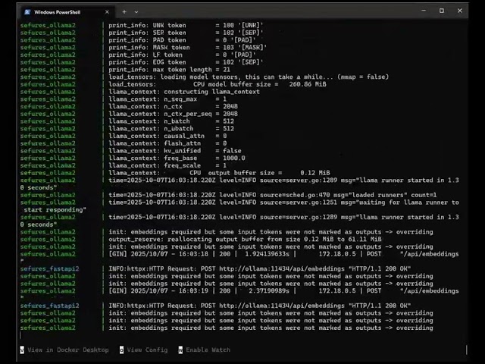The image size is (485, 364).
Task: Click the 'flash_attn = 0' line
Action: (167, 143)
